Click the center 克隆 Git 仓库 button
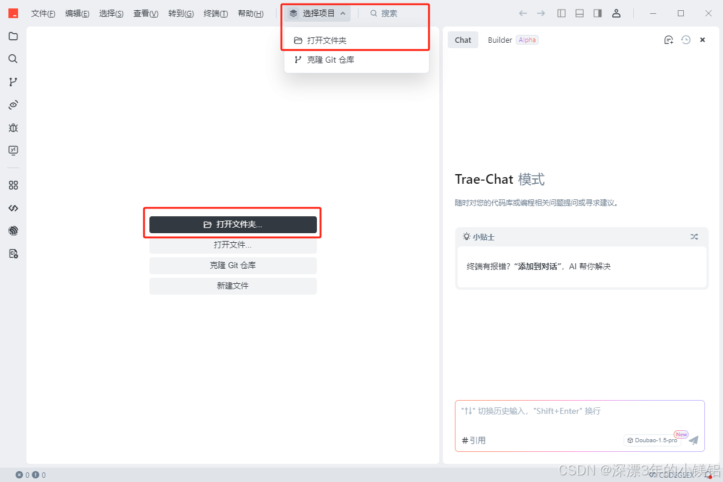 tap(233, 266)
